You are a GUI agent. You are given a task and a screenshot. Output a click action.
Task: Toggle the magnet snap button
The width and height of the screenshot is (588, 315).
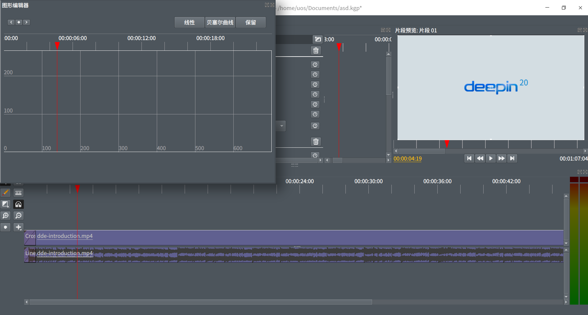click(18, 204)
